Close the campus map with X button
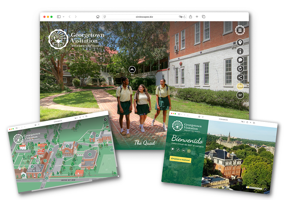 pyautogui.click(x=105, y=119)
